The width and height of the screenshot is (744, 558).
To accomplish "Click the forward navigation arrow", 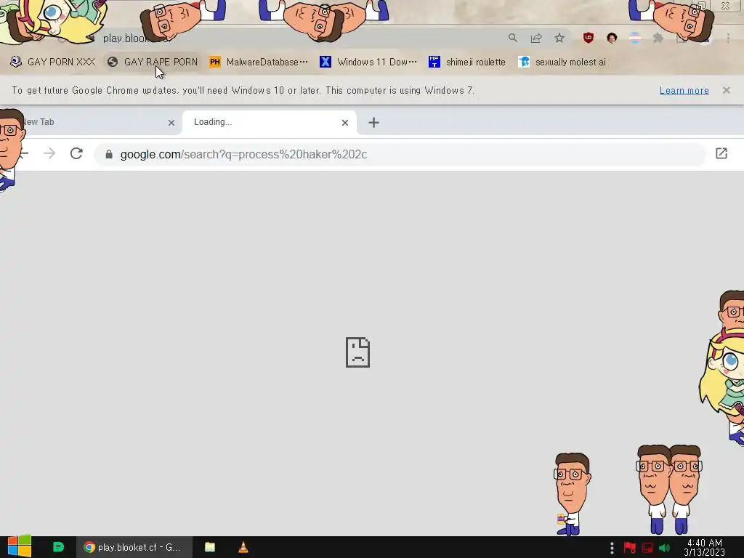I will point(49,154).
